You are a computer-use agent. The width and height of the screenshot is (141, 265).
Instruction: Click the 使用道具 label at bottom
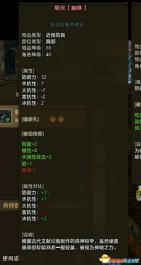pyautogui.click(x=13, y=258)
